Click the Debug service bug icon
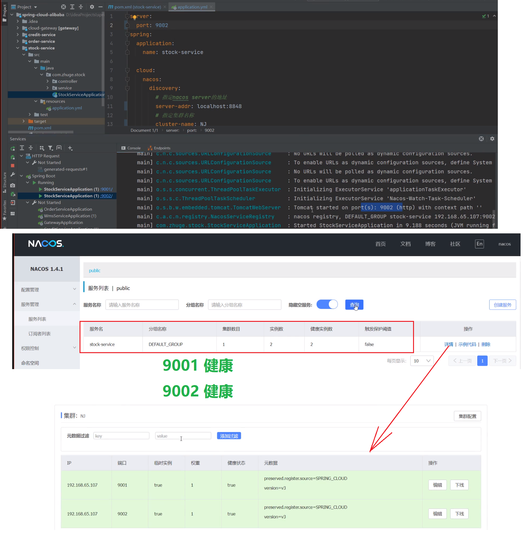 13,157
